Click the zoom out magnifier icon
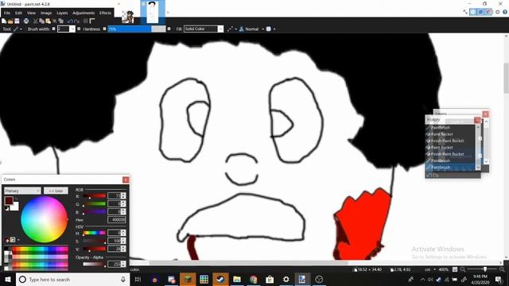509x286 pixels. pyautogui.click(x=463, y=269)
